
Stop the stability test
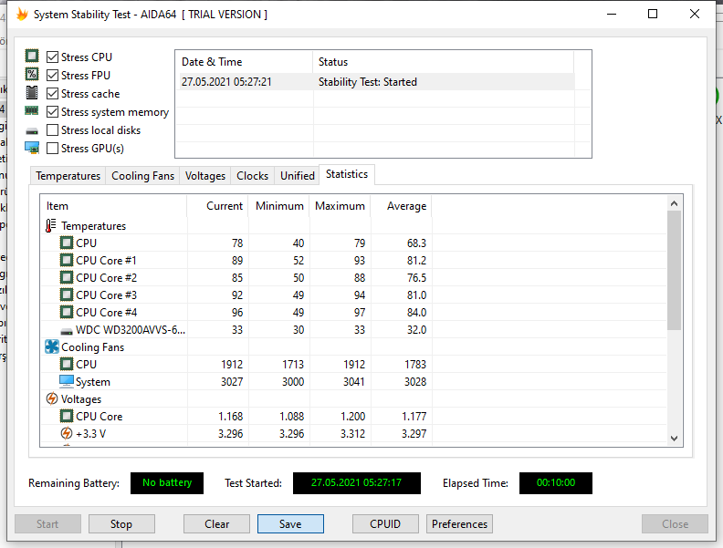(121, 524)
